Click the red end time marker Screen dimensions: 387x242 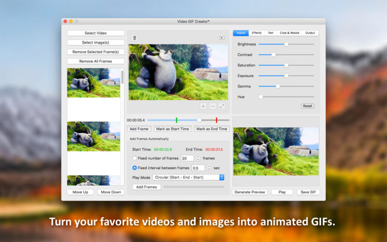point(216,120)
